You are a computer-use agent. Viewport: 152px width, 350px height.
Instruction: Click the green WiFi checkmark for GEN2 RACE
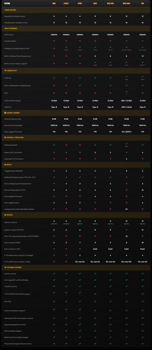(126, 92)
